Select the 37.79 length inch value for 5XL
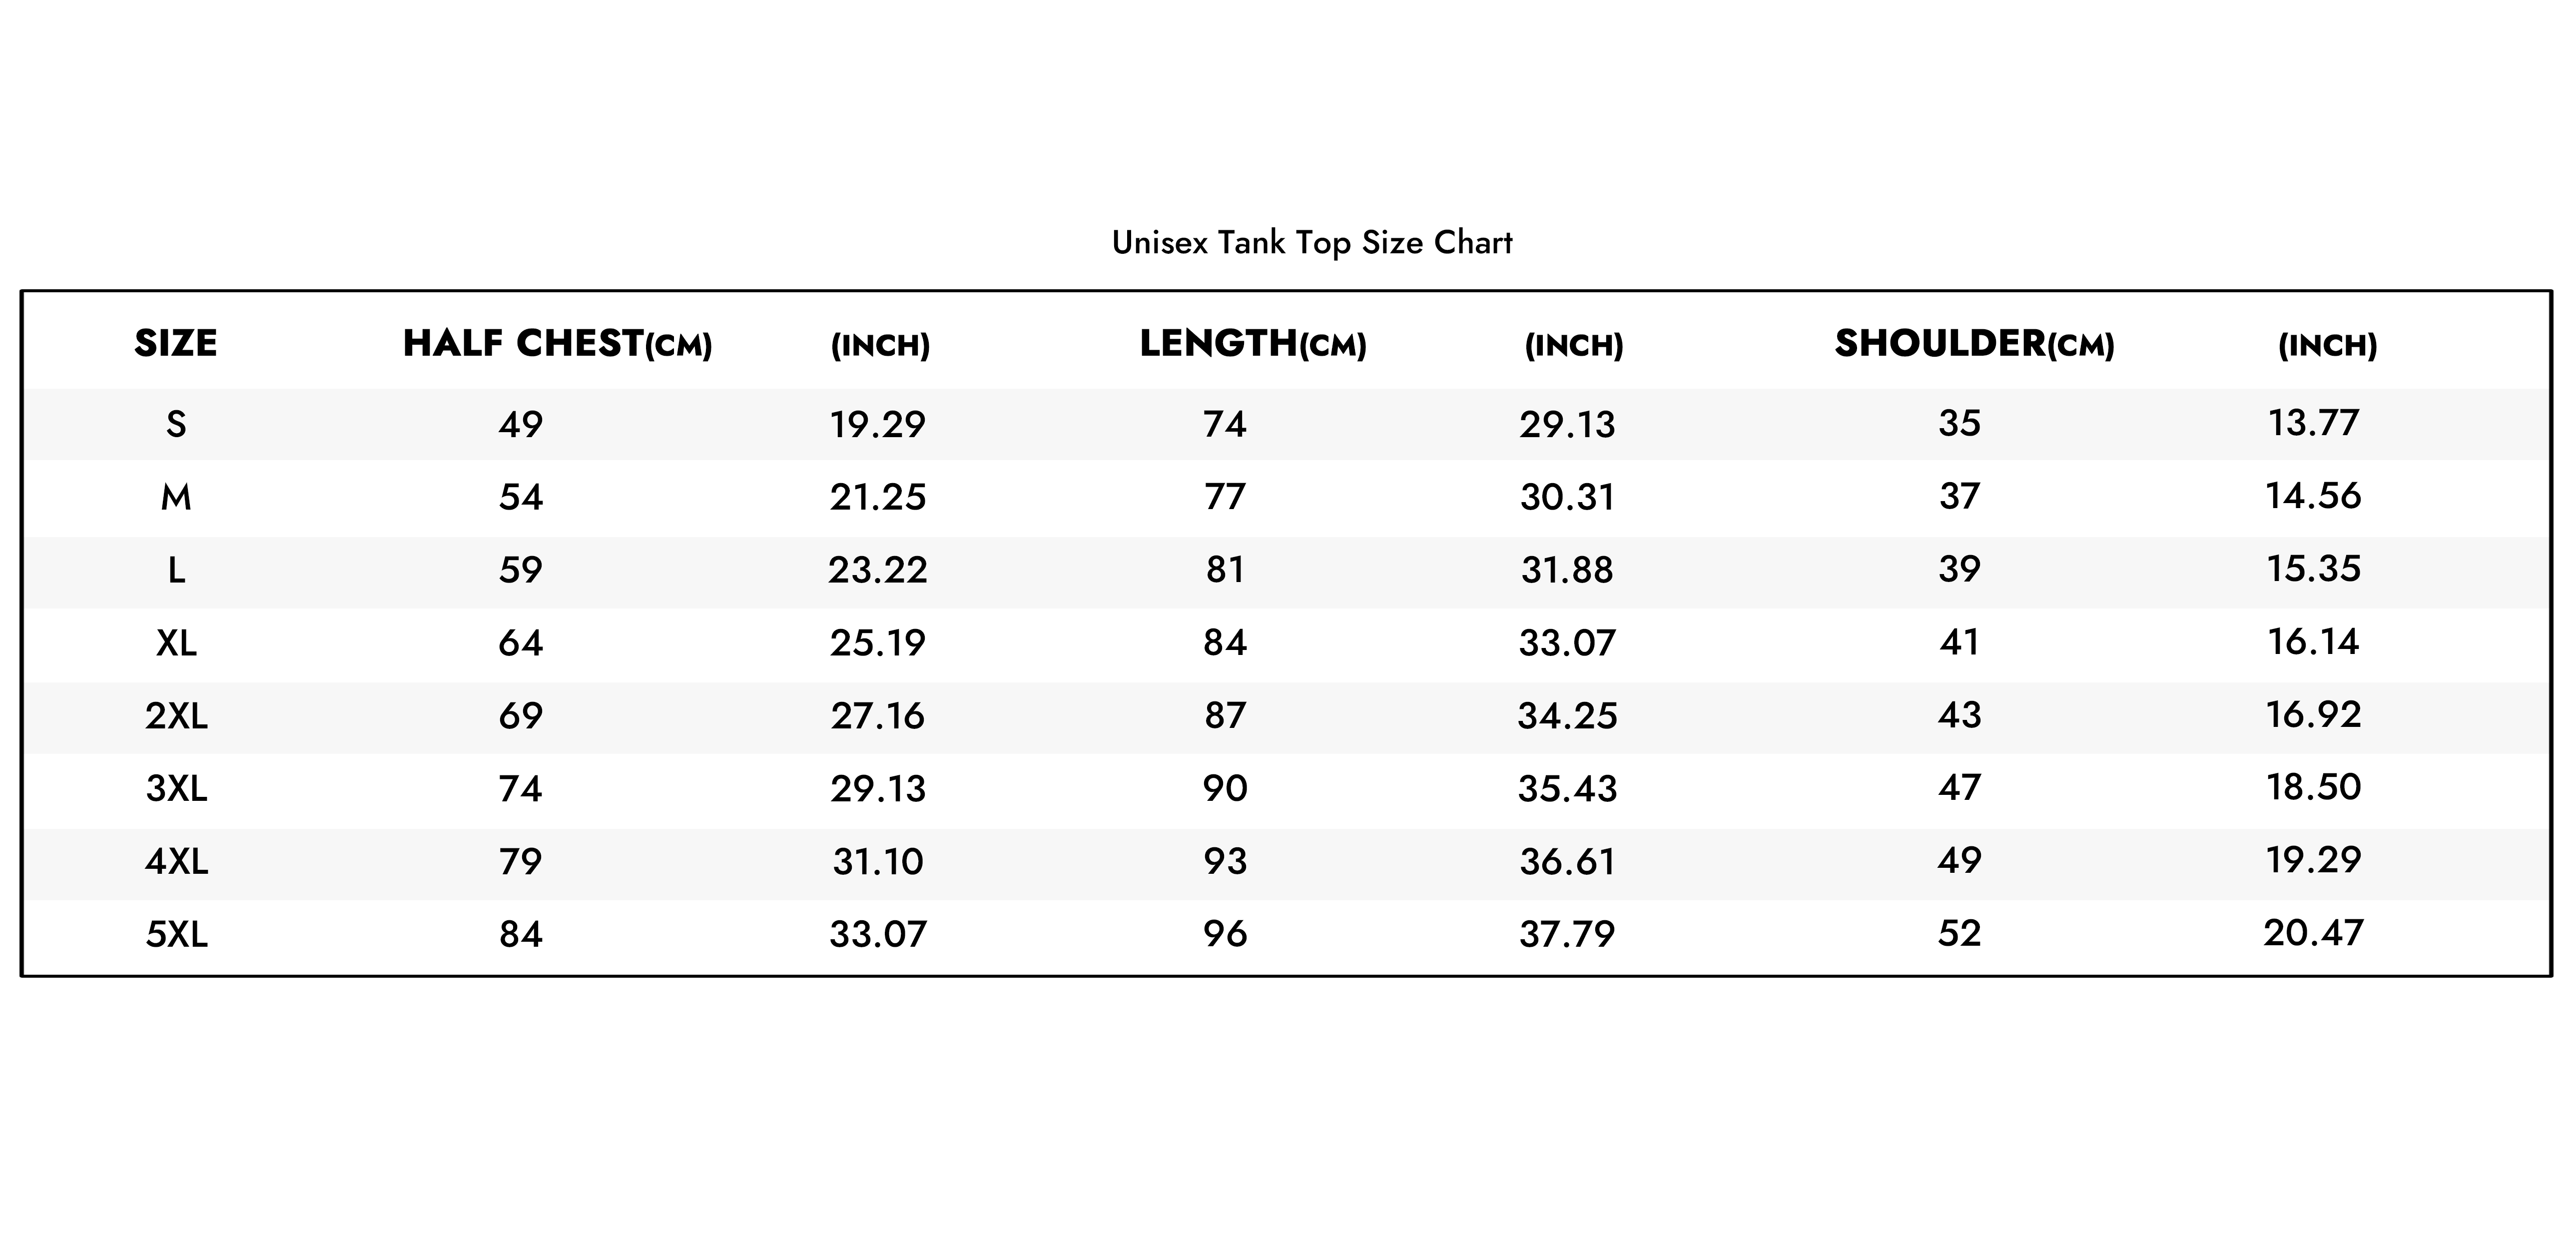Viewport: 2576px width, 1239px height. tap(1567, 934)
